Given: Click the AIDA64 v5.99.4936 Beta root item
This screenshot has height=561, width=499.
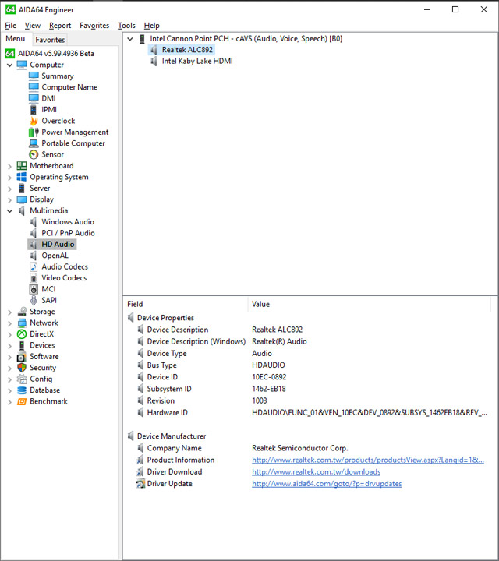Looking at the screenshot, I should pyautogui.click(x=56, y=54).
